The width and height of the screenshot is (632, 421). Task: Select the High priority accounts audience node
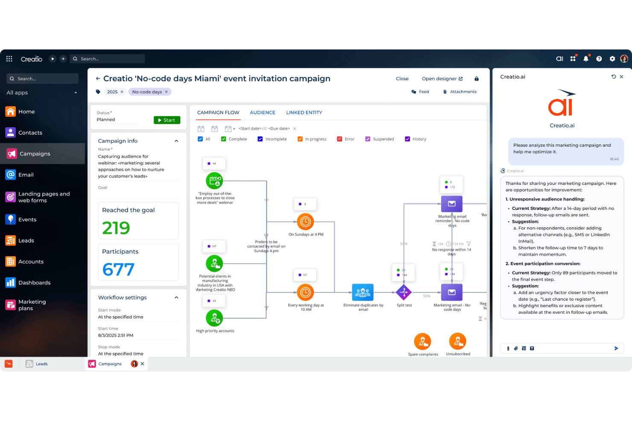point(214,318)
